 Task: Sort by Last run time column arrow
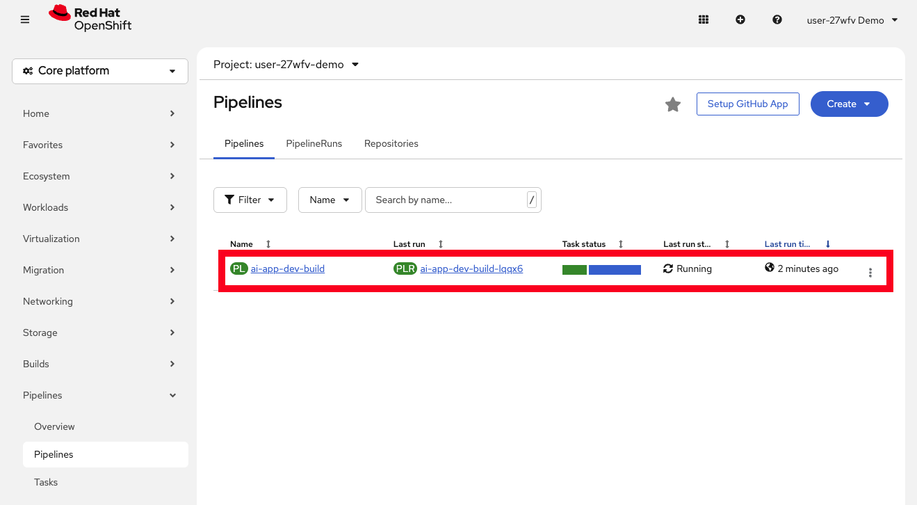pos(827,244)
